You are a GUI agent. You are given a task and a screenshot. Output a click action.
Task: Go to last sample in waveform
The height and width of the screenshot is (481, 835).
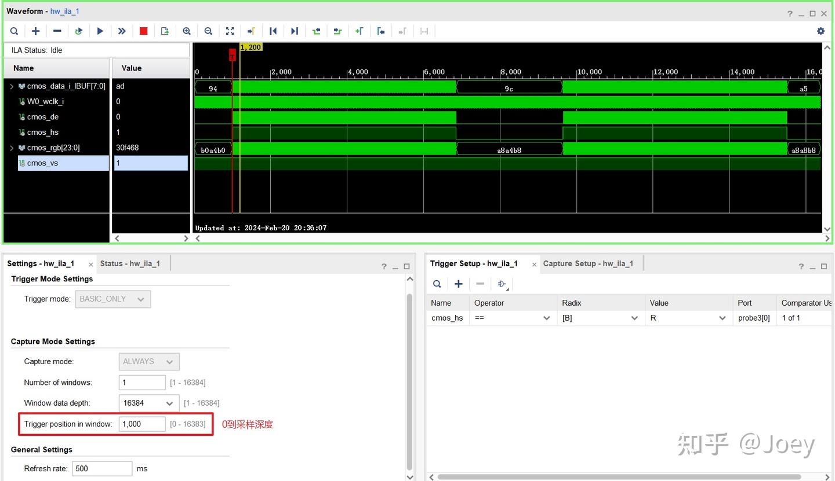click(294, 31)
